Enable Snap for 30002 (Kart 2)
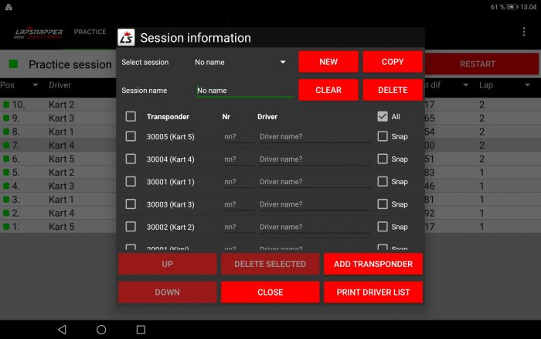 click(x=383, y=227)
